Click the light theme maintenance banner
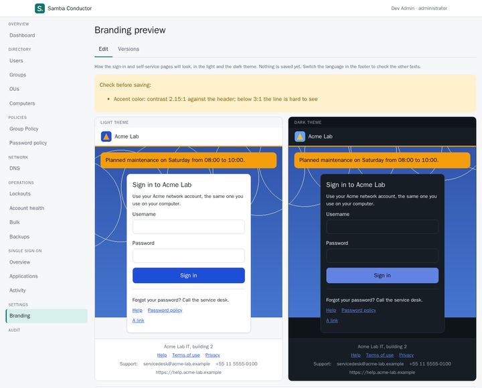The image size is (482, 388). click(189, 161)
